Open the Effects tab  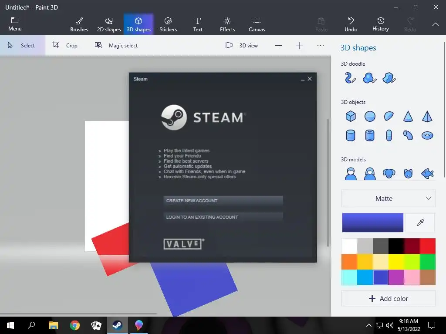point(227,24)
